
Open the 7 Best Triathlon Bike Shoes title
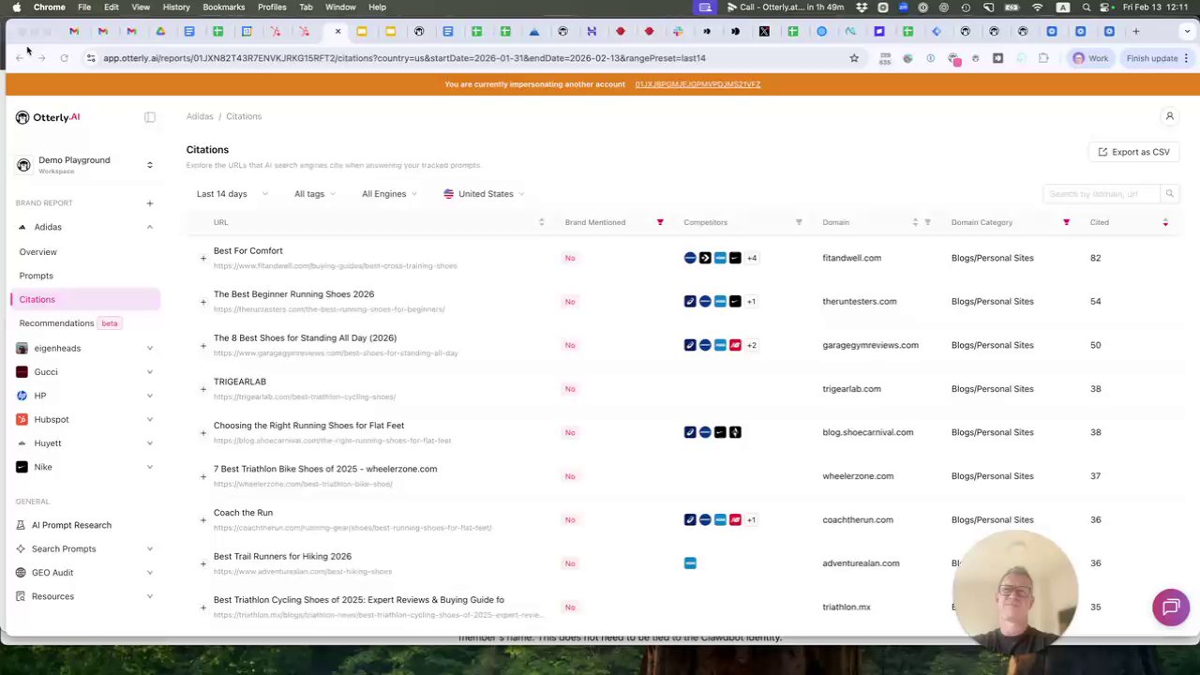pyautogui.click(x=324, y=469)
